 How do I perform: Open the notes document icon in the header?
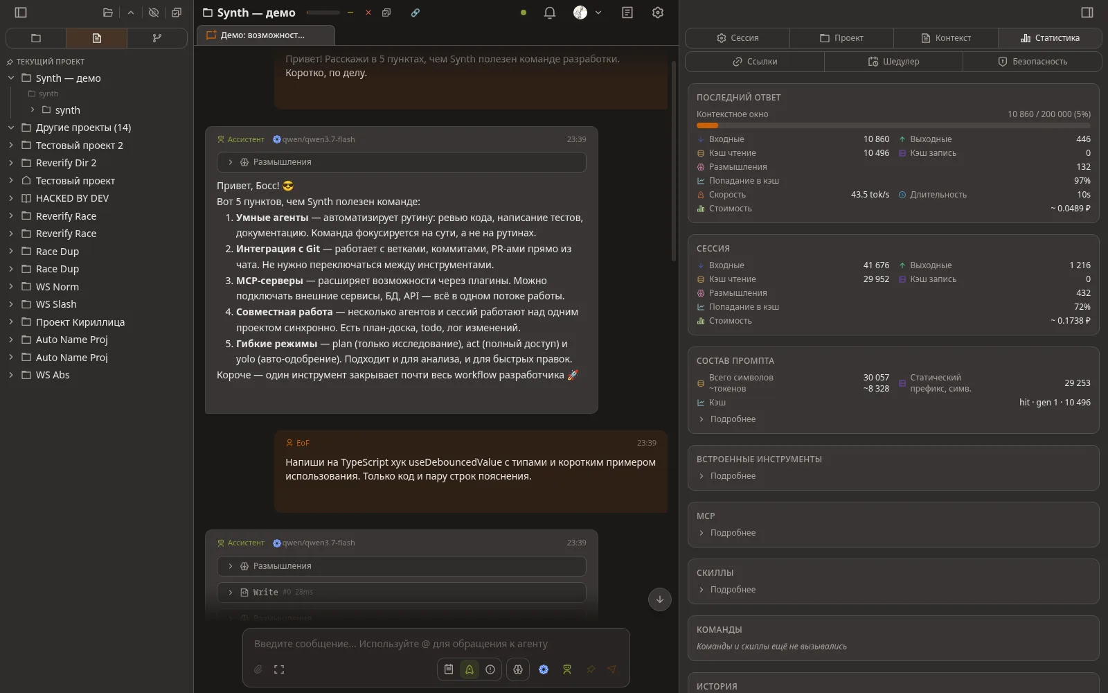tap(627, 12)
